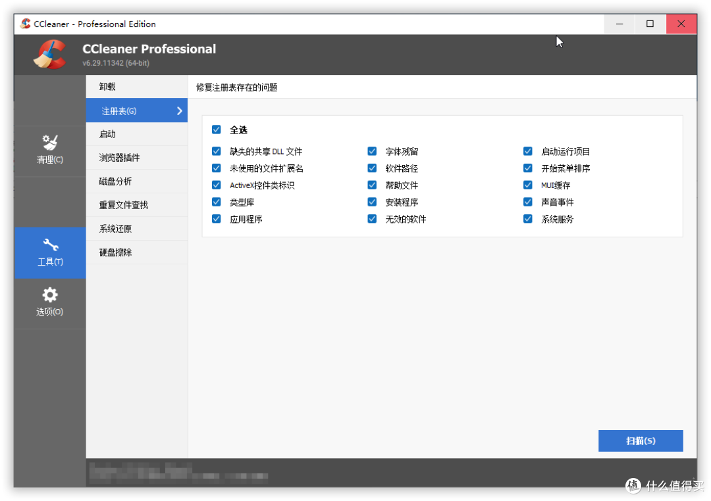Screen dimensions: 711x501
Task: Minimize the CCleaner window
Action: [619, 24]
